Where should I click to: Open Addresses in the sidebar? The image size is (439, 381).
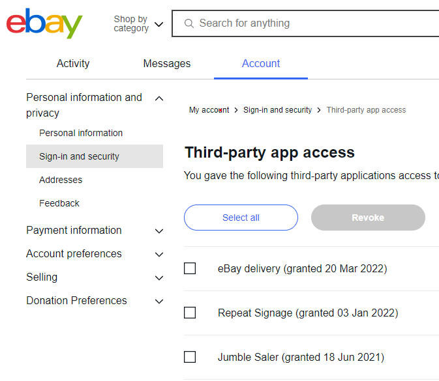click(x=61, y=180)
